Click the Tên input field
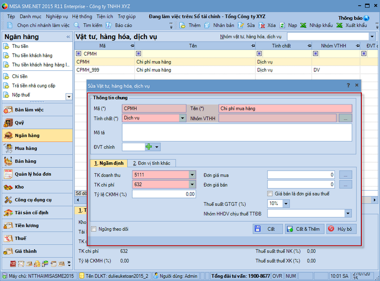The image size is (380, 281). (x=285, y=108)
